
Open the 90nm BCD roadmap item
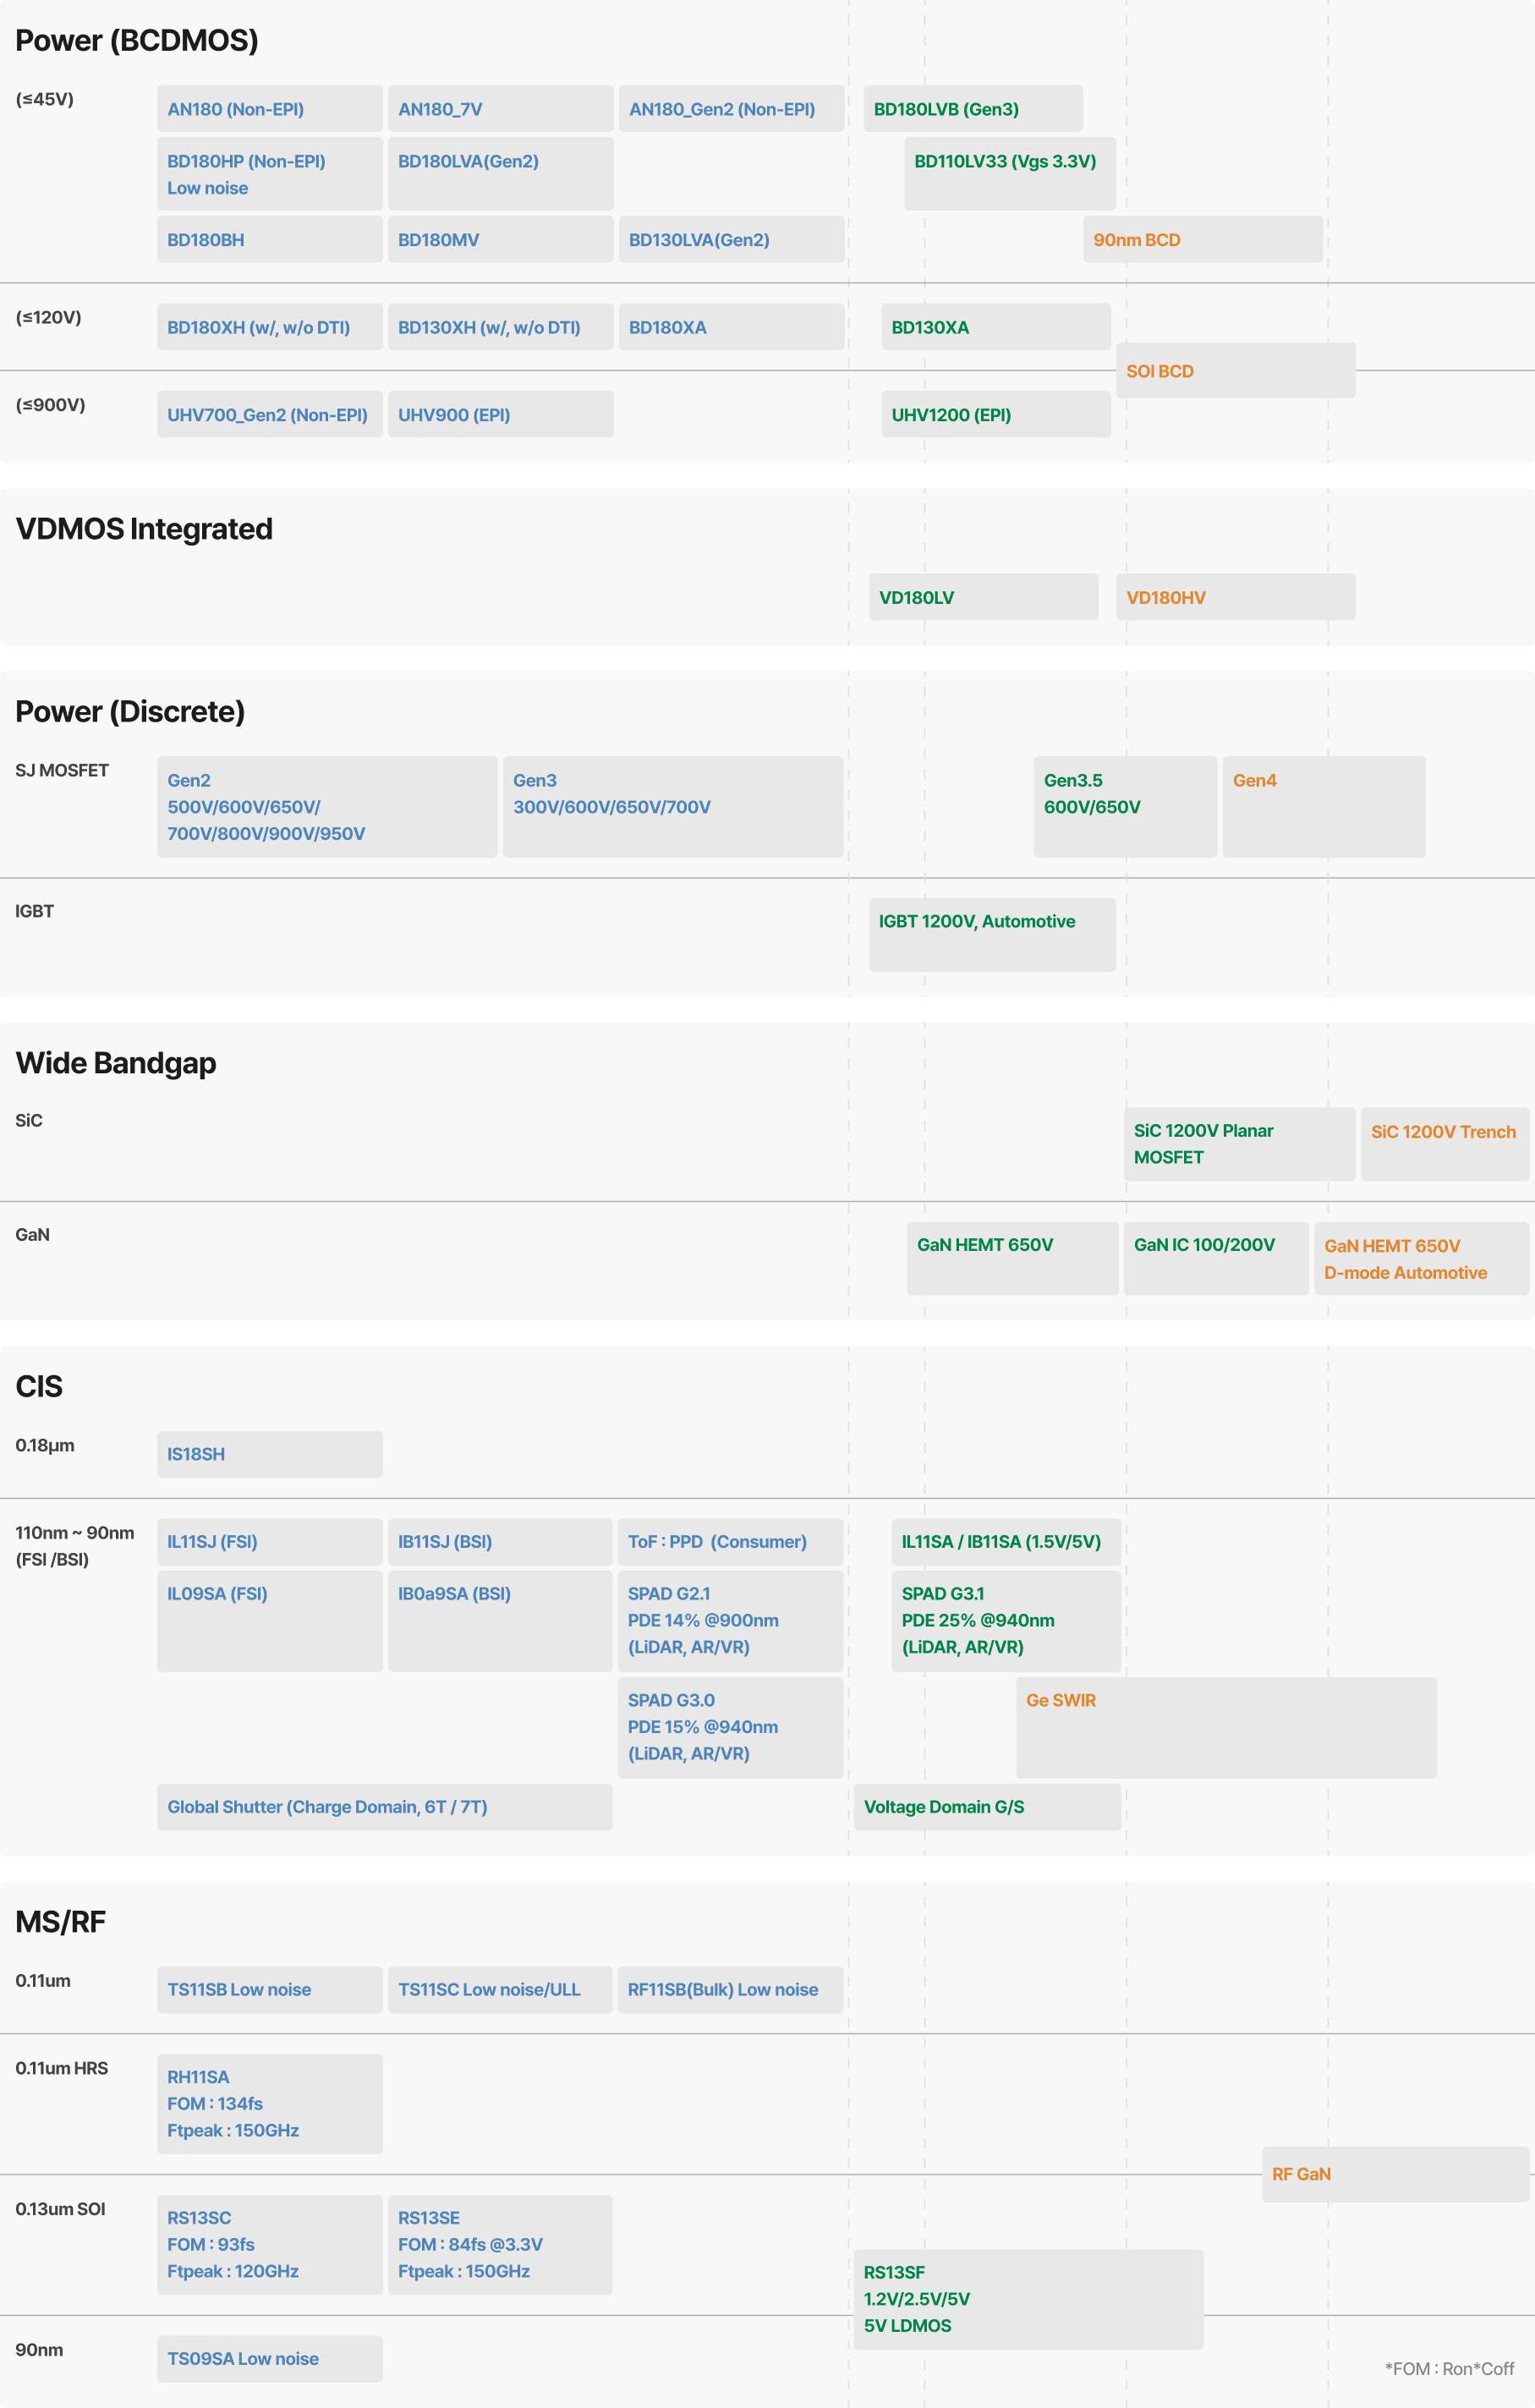click(1202, 240)
